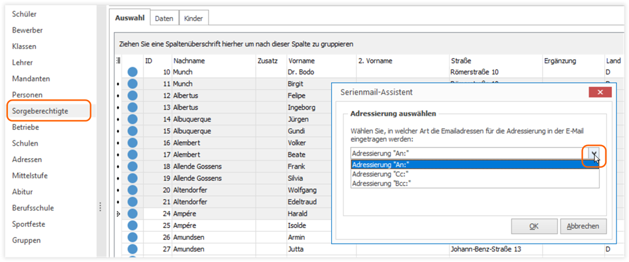Select the Römerstraße 10 street cell
This screenshot has height=262, width=629.
pos(496,73)
